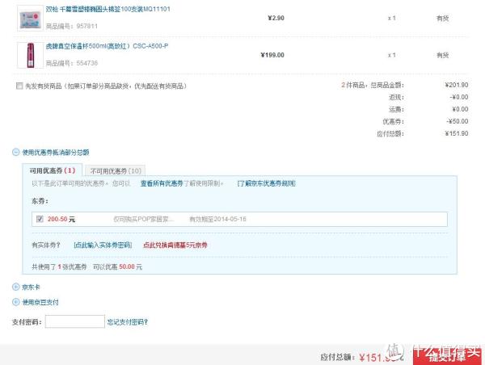This screenshot has width=485, height=365.
Task: Uncheck the 200-50元 coupon checkbox
Action: pyautogui.click(x=40, y=219)
